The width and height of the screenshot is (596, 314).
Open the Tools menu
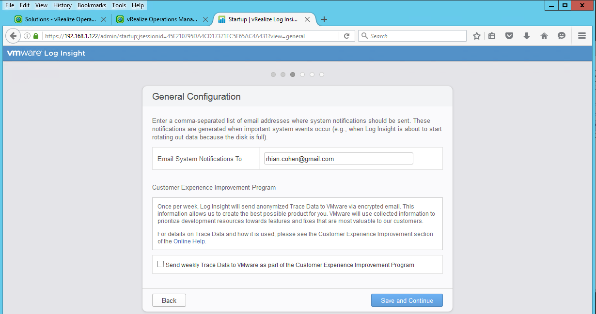coord(119,5)
